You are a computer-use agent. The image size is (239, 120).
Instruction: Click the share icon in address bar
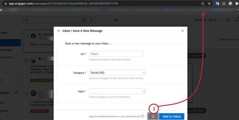click(x=203, y=3)
